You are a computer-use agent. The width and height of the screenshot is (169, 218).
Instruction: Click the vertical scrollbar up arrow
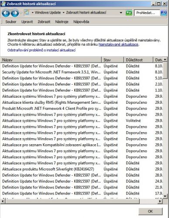point(165,59)
